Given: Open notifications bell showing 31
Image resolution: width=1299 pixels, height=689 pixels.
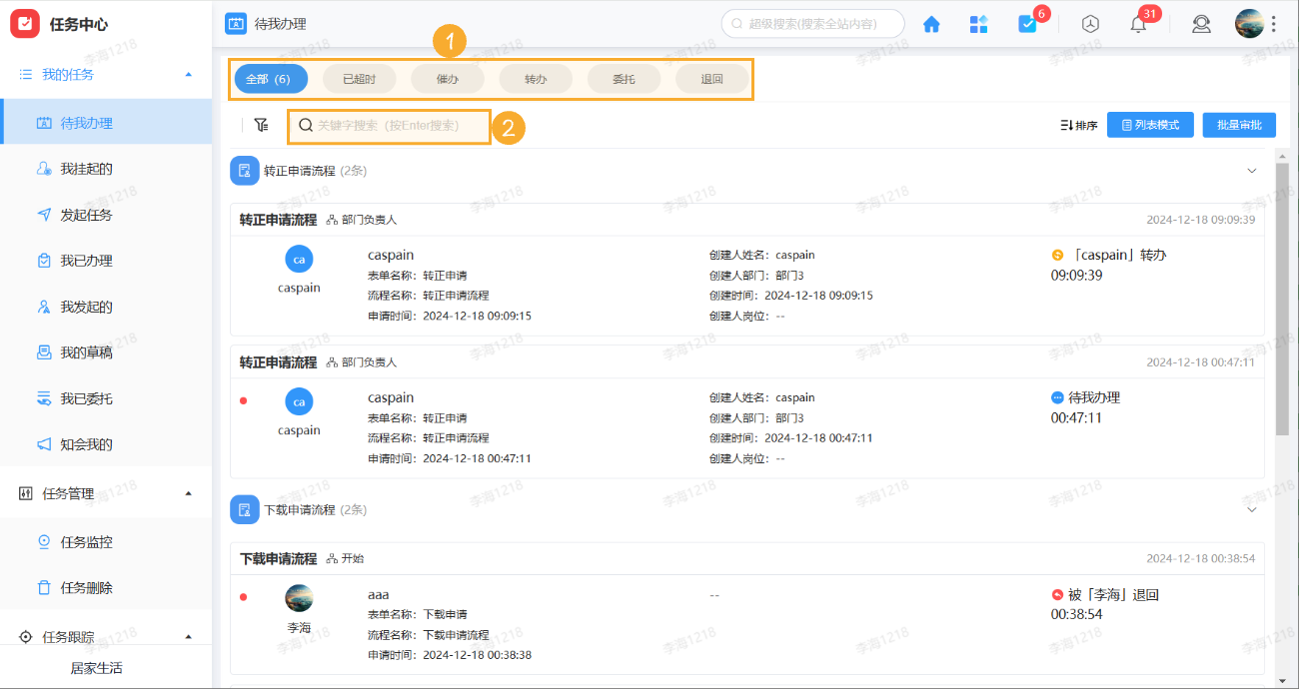Looking at the screenshot, I should [1138, 23].
